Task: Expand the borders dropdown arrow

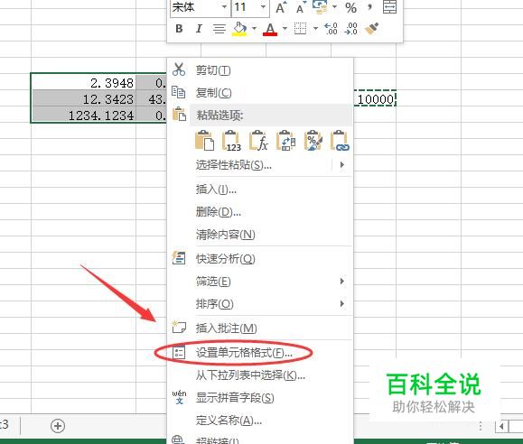Action: pos(315,29)
